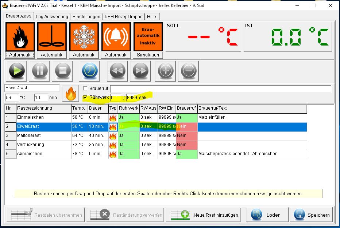Viewport: 340px width, 228px height.
Task: Toggle Brauautomatik inaktiv simulation button
Action: pos(148,36)
